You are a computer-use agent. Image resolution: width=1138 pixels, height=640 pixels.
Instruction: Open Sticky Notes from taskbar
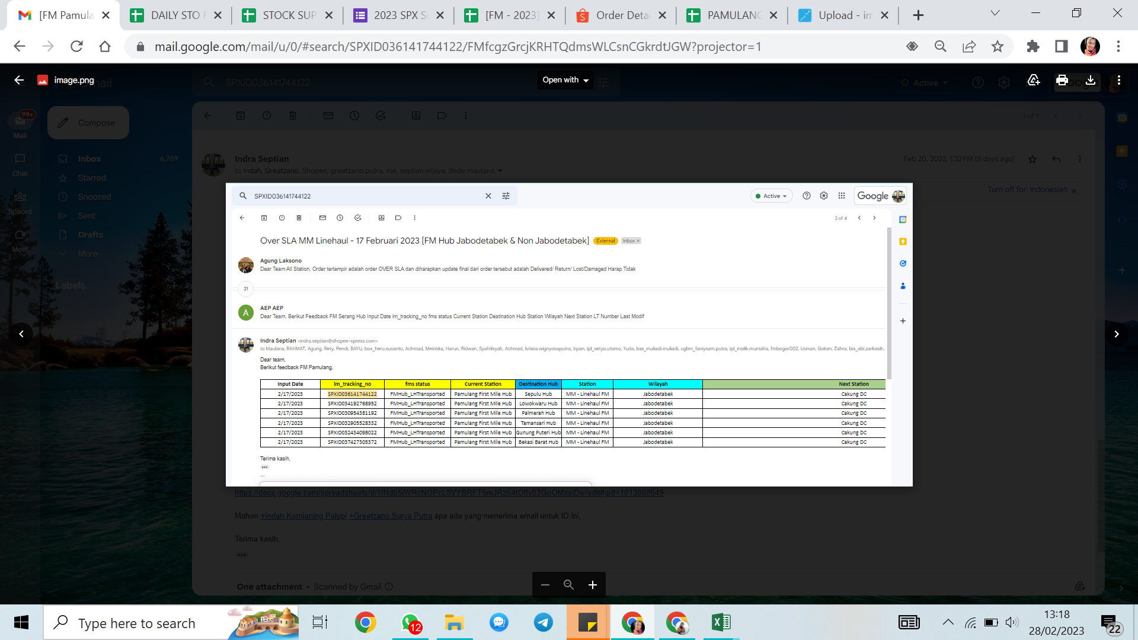pos(588,622)
